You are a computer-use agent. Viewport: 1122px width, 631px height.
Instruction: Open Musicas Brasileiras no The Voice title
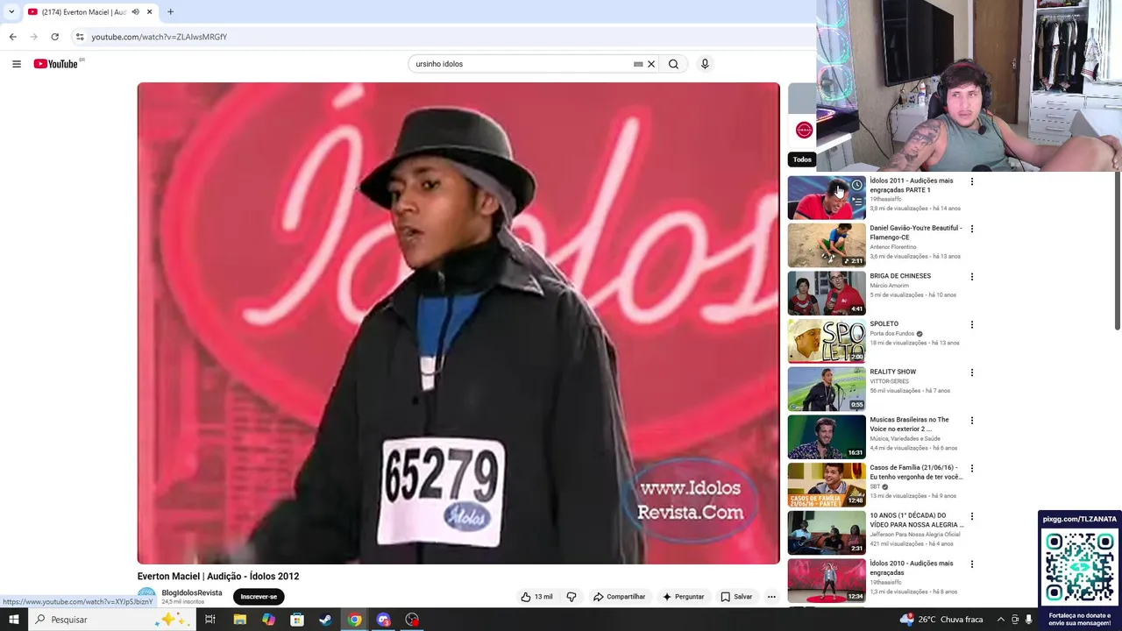click(x=909, y=424)
